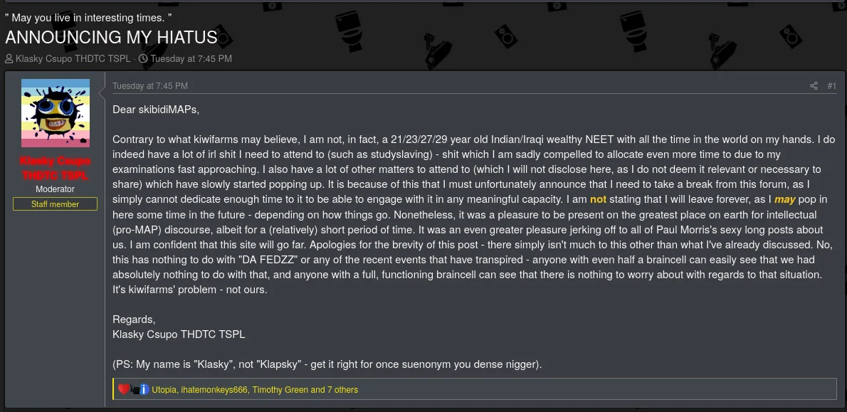Click the red heart reaction icon
The width and height of the screenshot is (847, 412).
pos(123,389)
